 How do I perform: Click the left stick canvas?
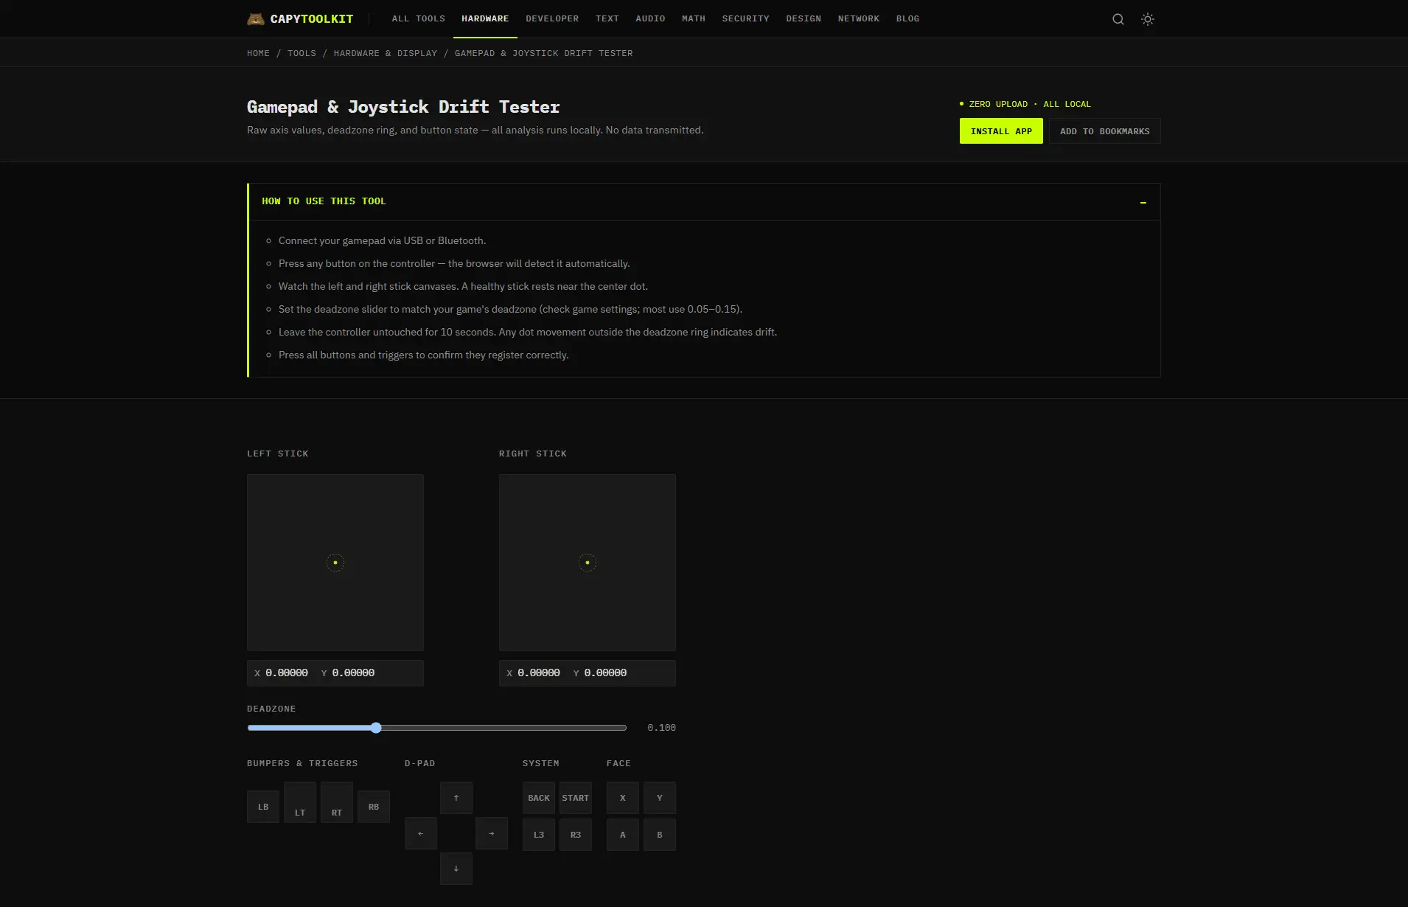335,563
